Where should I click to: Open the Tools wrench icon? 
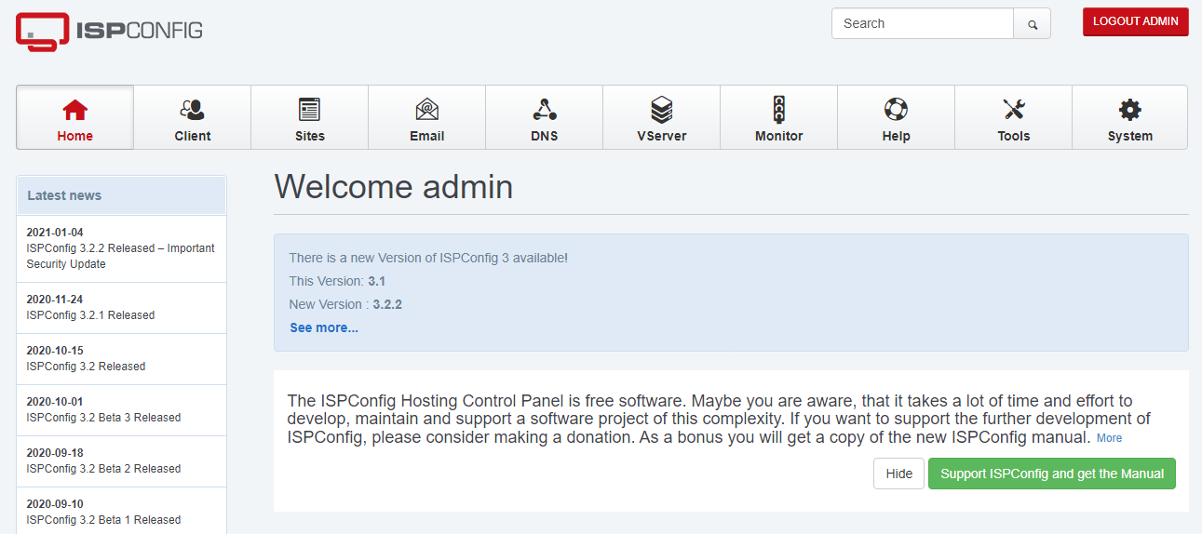(x=1013, y=110)
